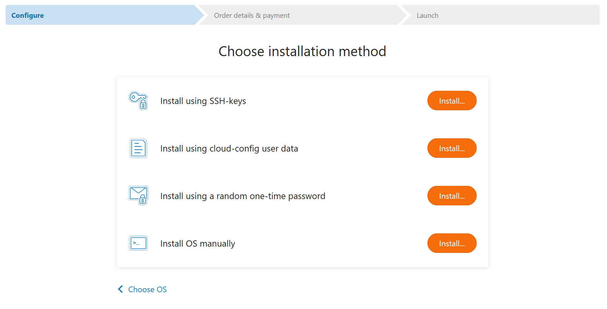Click the 'Choose installation method' heading

302,51
